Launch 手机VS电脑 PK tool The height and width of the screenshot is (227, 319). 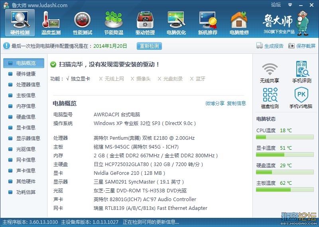click(301, 98)
